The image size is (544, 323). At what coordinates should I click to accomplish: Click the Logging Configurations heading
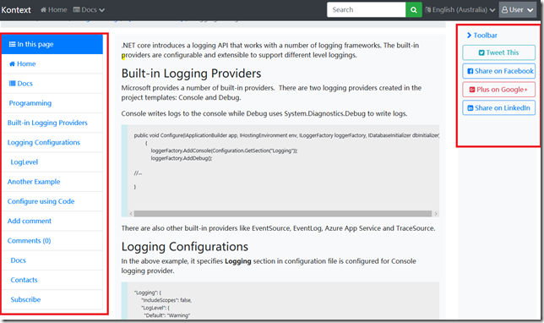184,247
